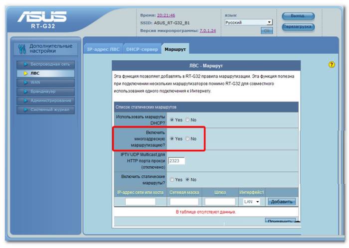This screenshot has height=248, width=349.
Task: Select Yes for Включить статические маршруты
Action: tap(172, 180)
